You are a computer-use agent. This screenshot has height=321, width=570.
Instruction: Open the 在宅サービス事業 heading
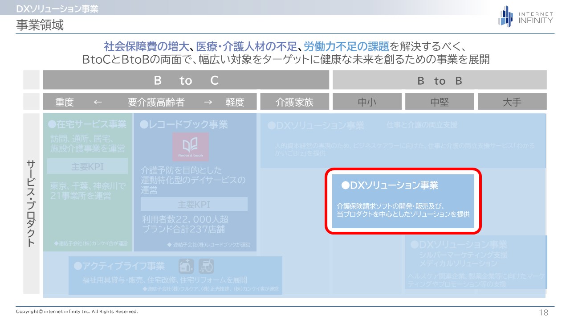pyautogui.click(x=87, y=124)
